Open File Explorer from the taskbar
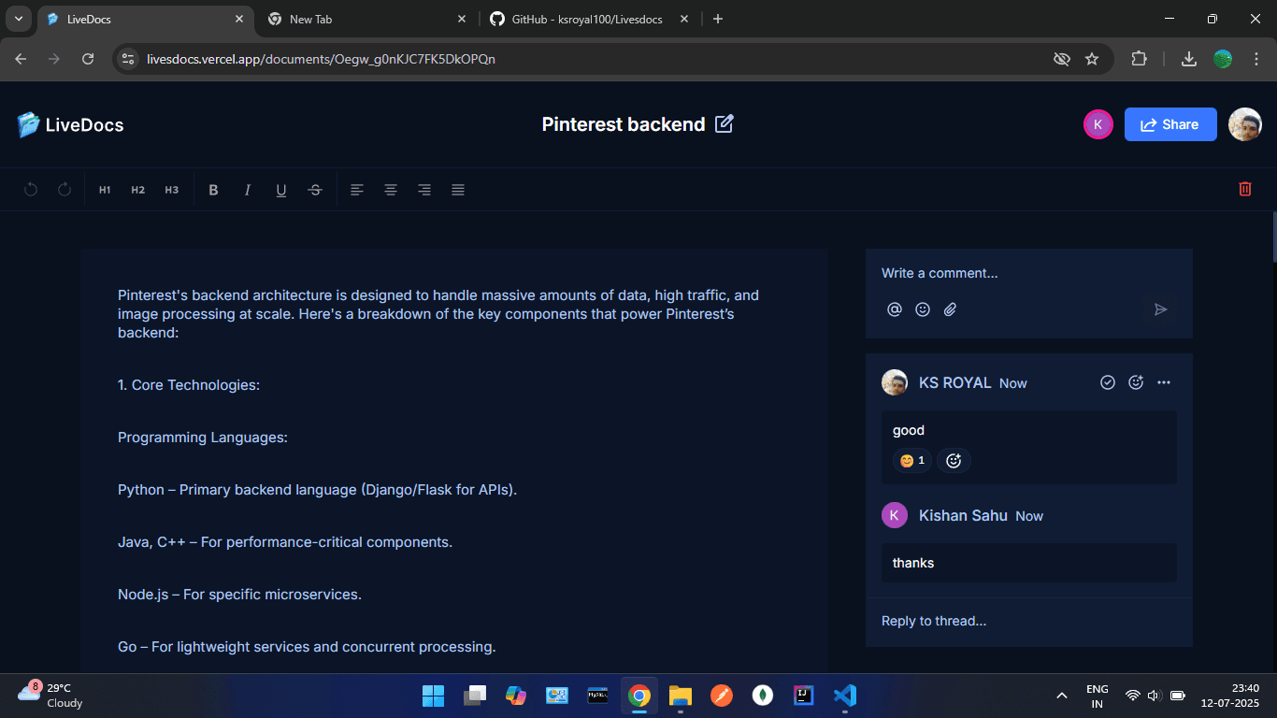Viewport: 1277px width, 718px height. [x=681, y=696]
